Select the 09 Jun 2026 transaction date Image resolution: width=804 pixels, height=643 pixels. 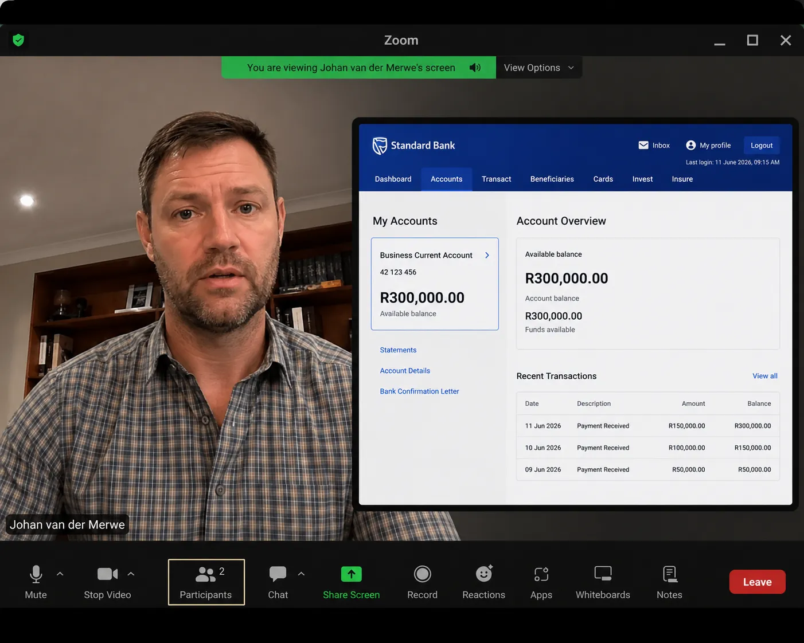point(543,469)
